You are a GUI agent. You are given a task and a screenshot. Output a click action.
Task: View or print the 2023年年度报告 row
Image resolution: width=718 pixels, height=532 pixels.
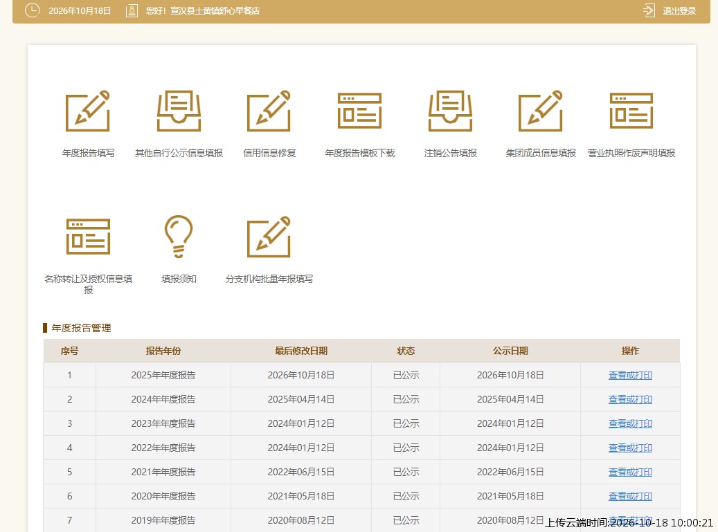click(x=630, y=423)
